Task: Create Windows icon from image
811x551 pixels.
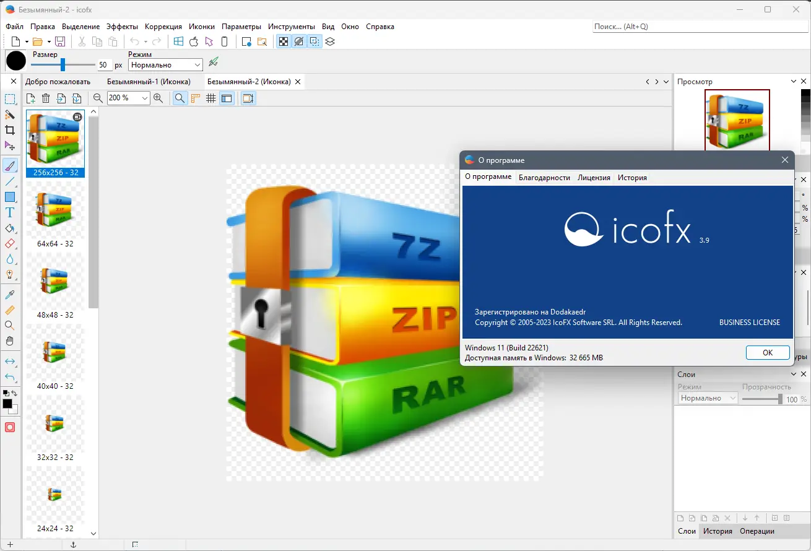Action: point(178,41)
